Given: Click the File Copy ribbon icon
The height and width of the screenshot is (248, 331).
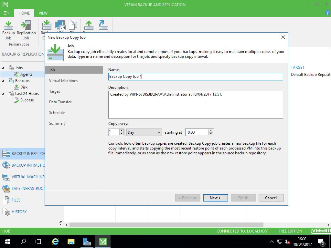Looking at the screenshot, I should point(73,25).
